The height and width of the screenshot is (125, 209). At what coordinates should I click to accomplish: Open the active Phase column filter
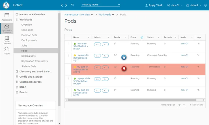pyautogui.click(x=142, y=37)
